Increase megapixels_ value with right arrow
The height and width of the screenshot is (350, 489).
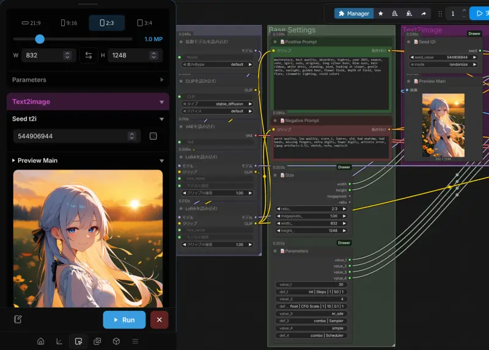point(344,216)
